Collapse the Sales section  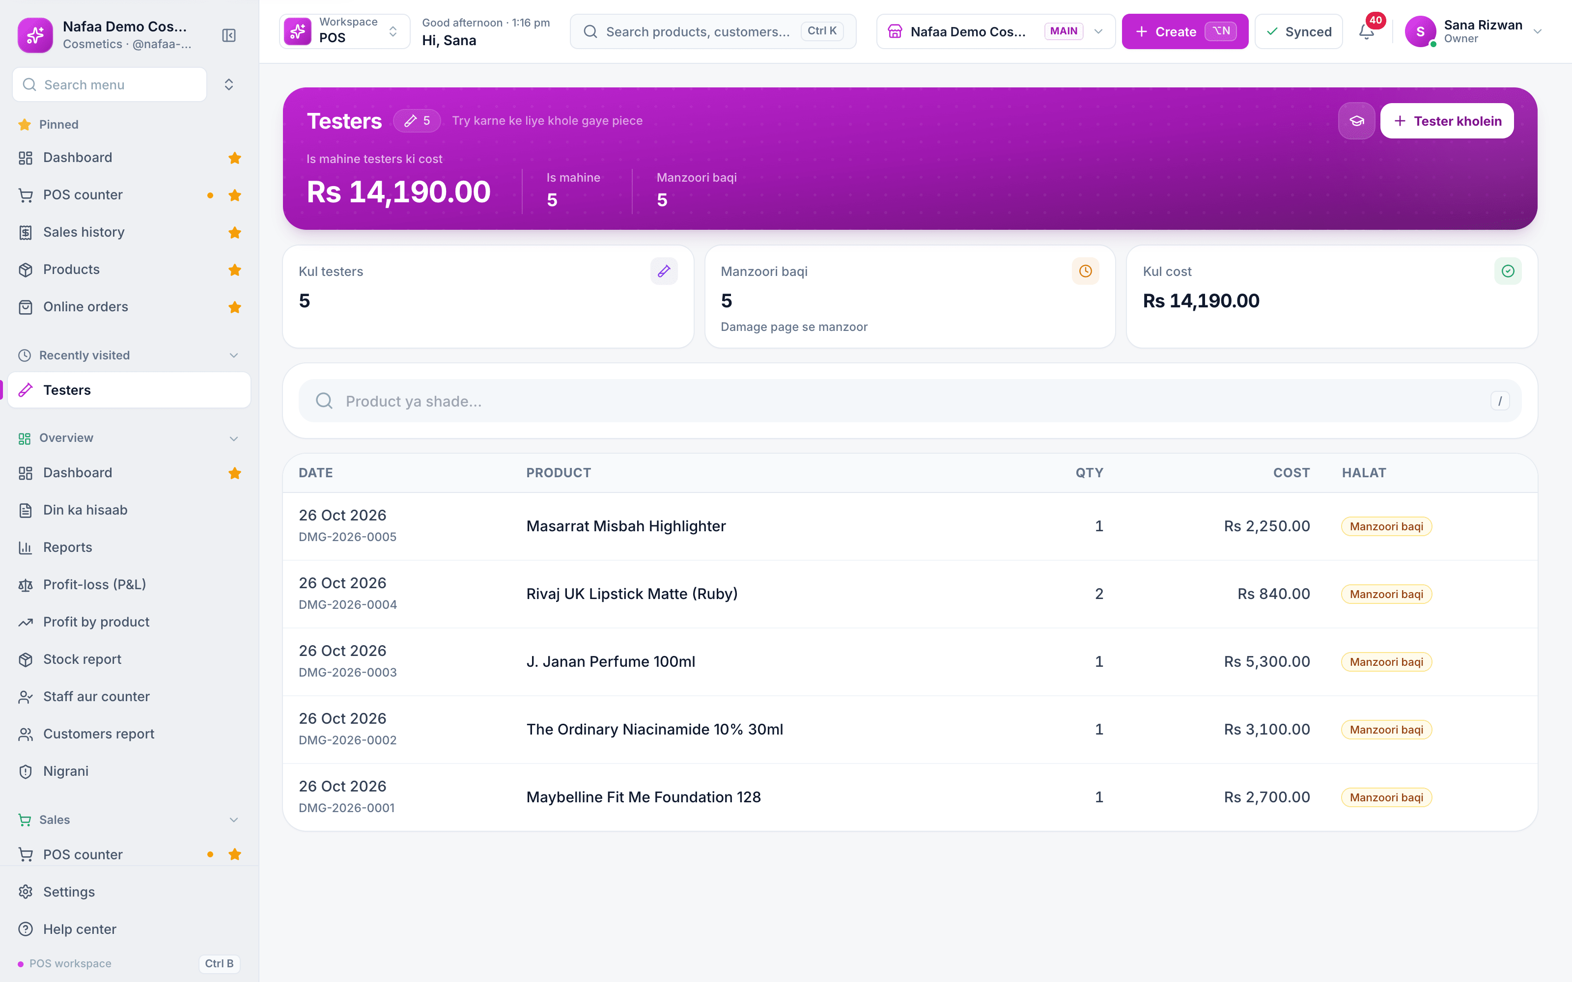click(x=234, y=819)
